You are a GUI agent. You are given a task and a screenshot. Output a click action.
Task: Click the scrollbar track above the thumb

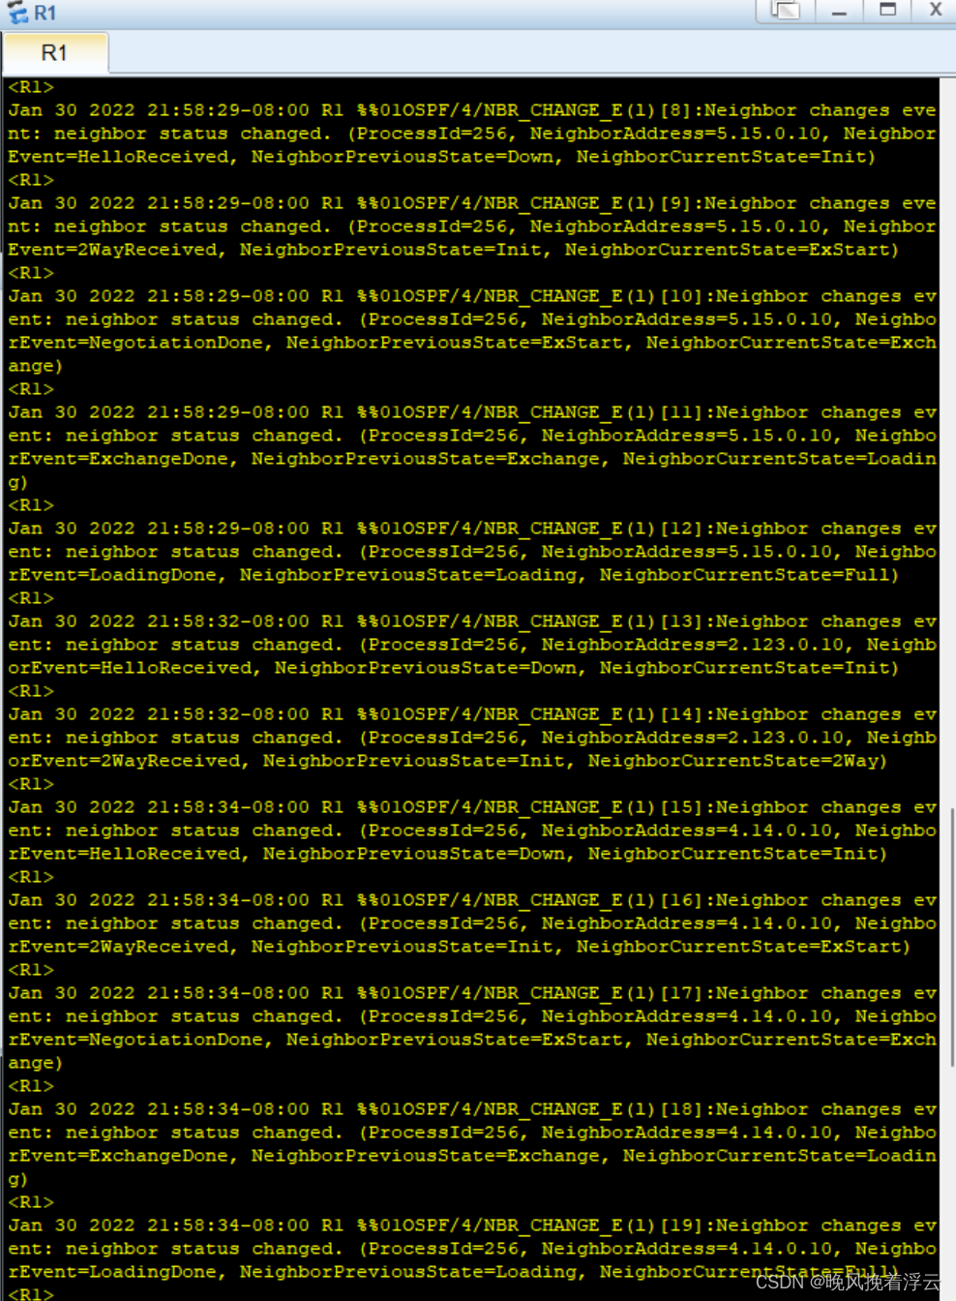tap(951, 442)
